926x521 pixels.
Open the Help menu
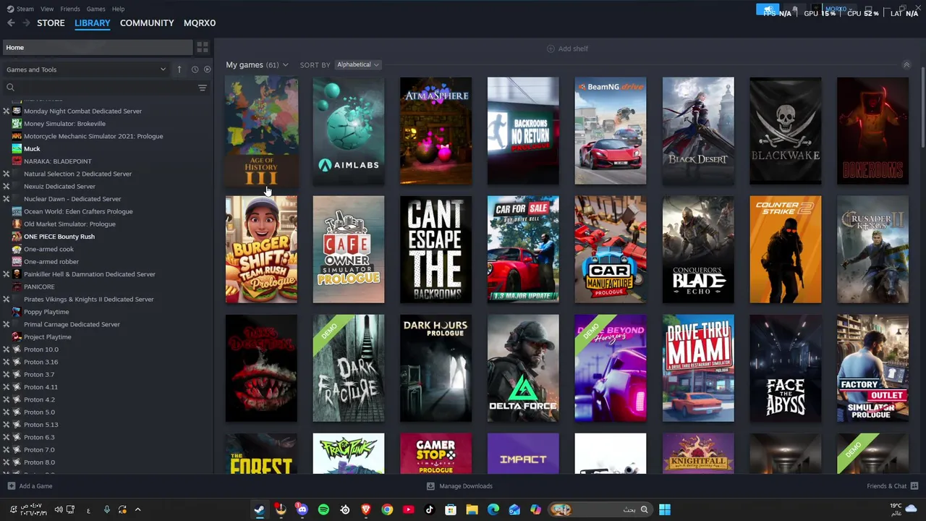click(118, 9)
